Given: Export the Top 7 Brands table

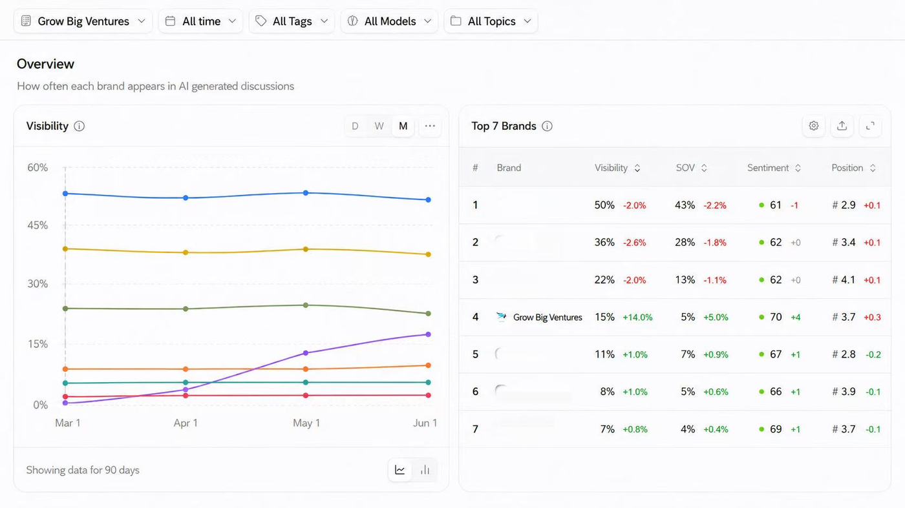Looking at the screenshot, I should [x=842, y=126].
